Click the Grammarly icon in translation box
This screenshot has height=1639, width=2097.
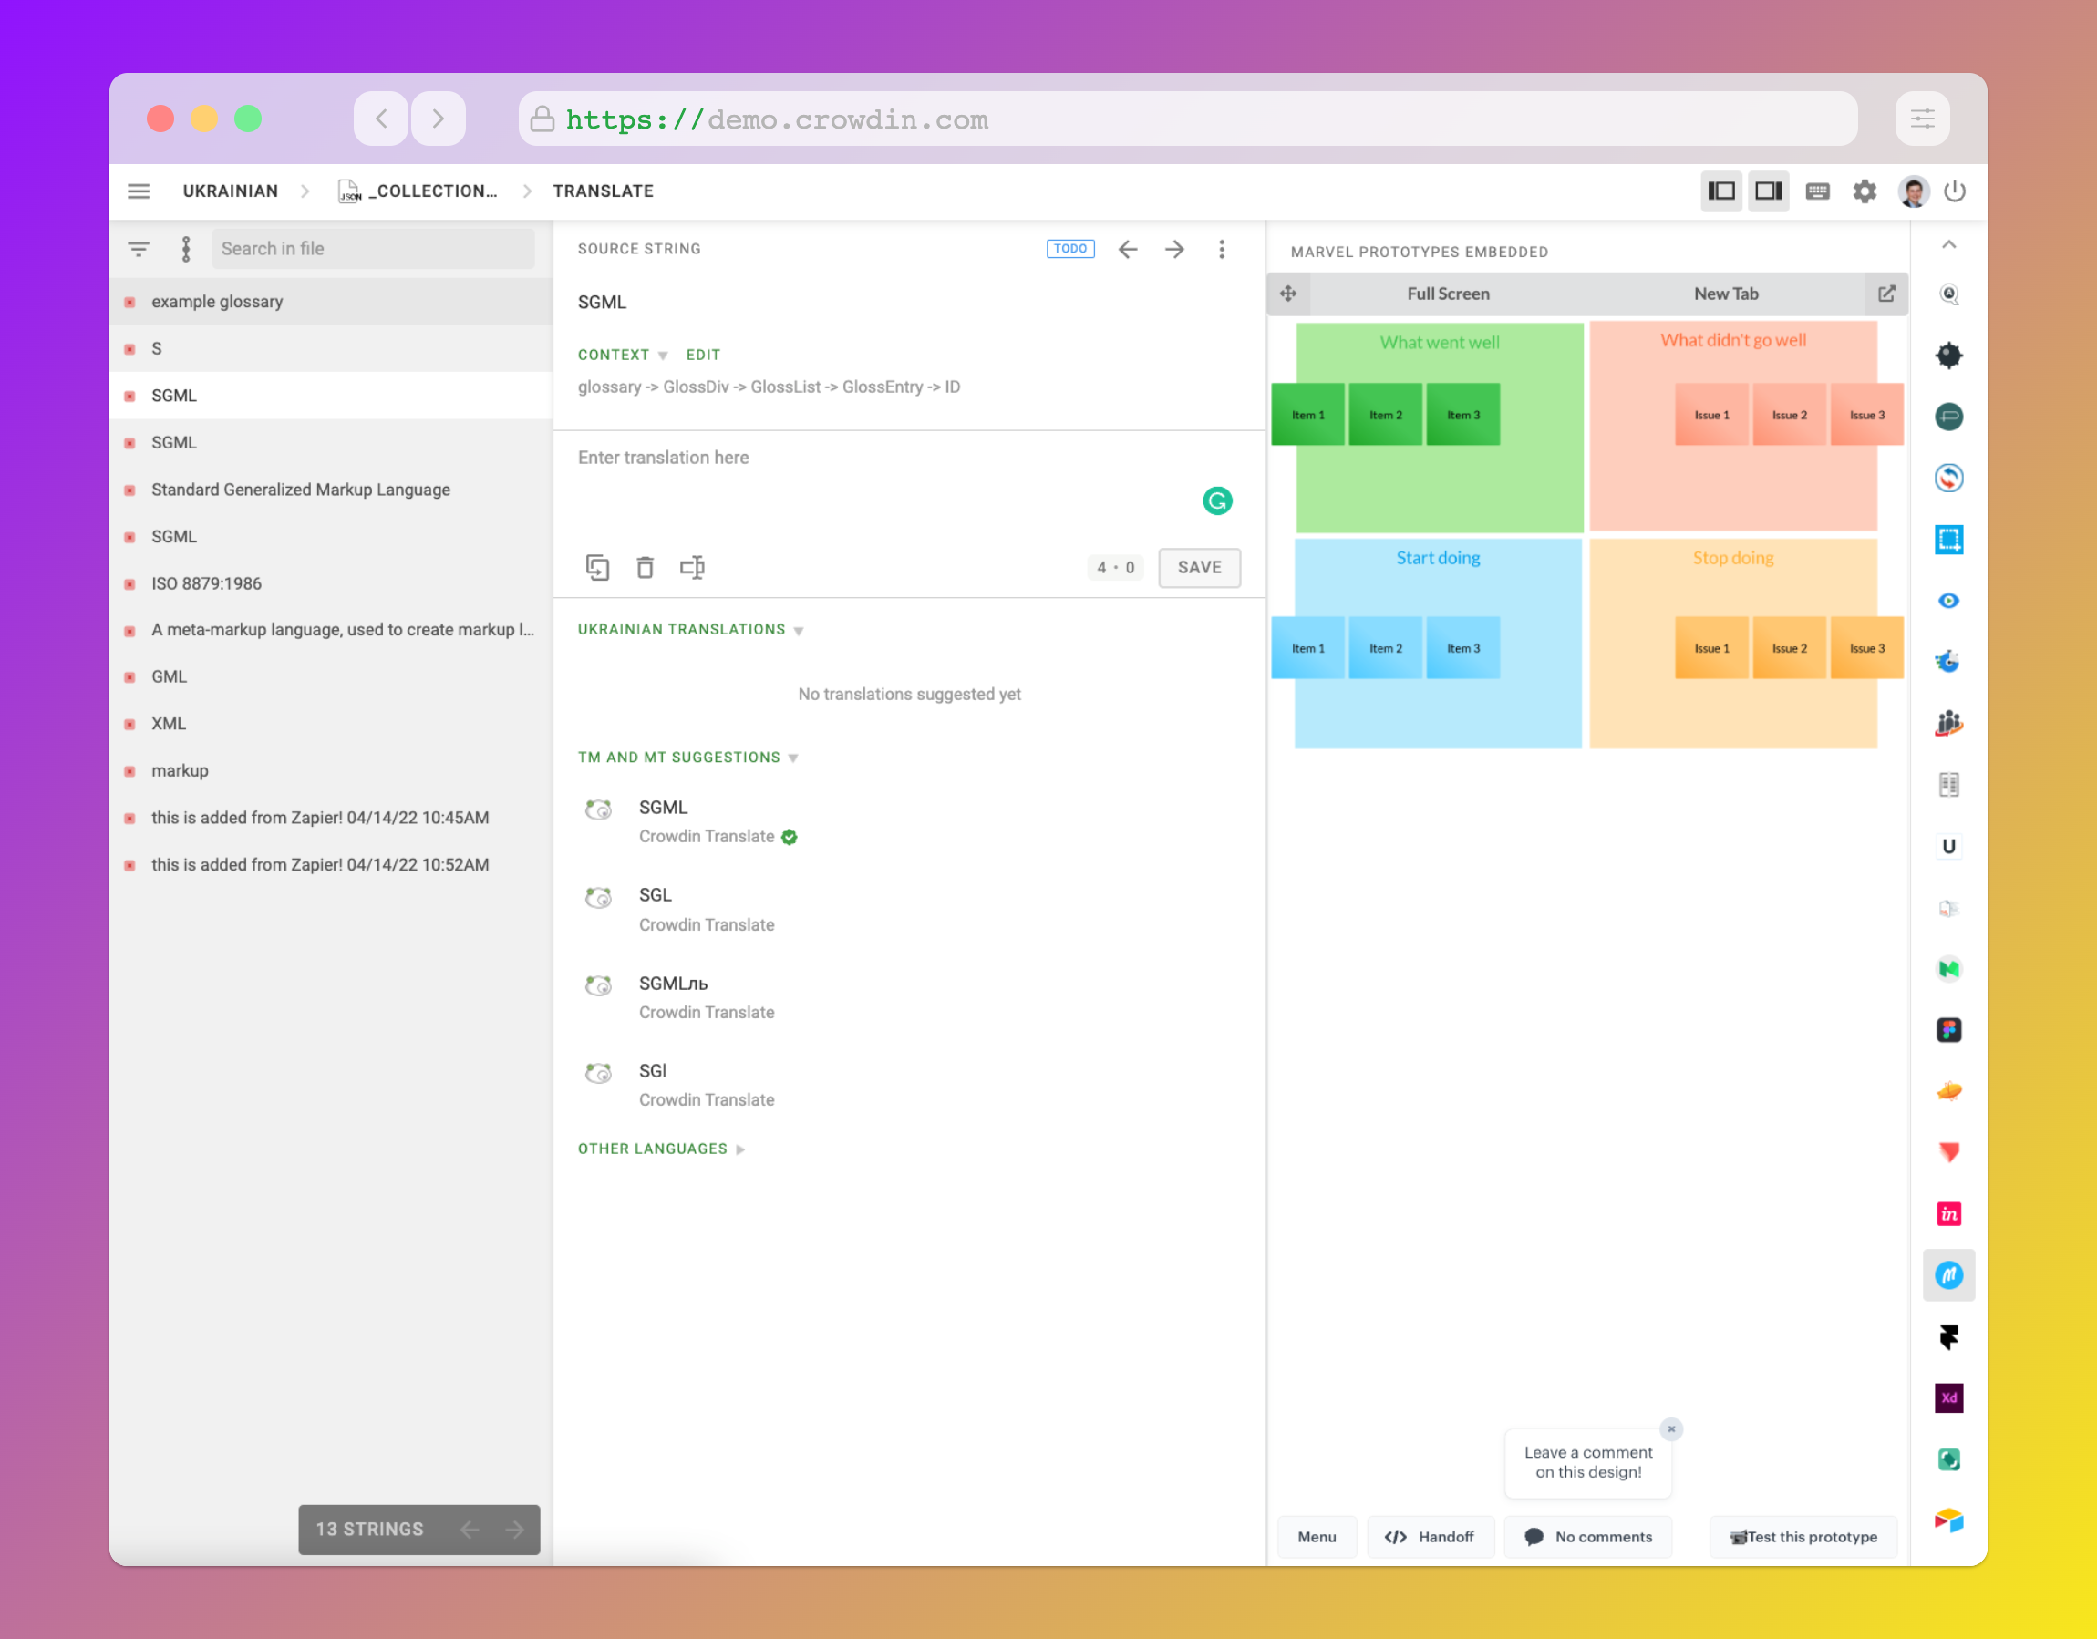[x=1217, y=500]
